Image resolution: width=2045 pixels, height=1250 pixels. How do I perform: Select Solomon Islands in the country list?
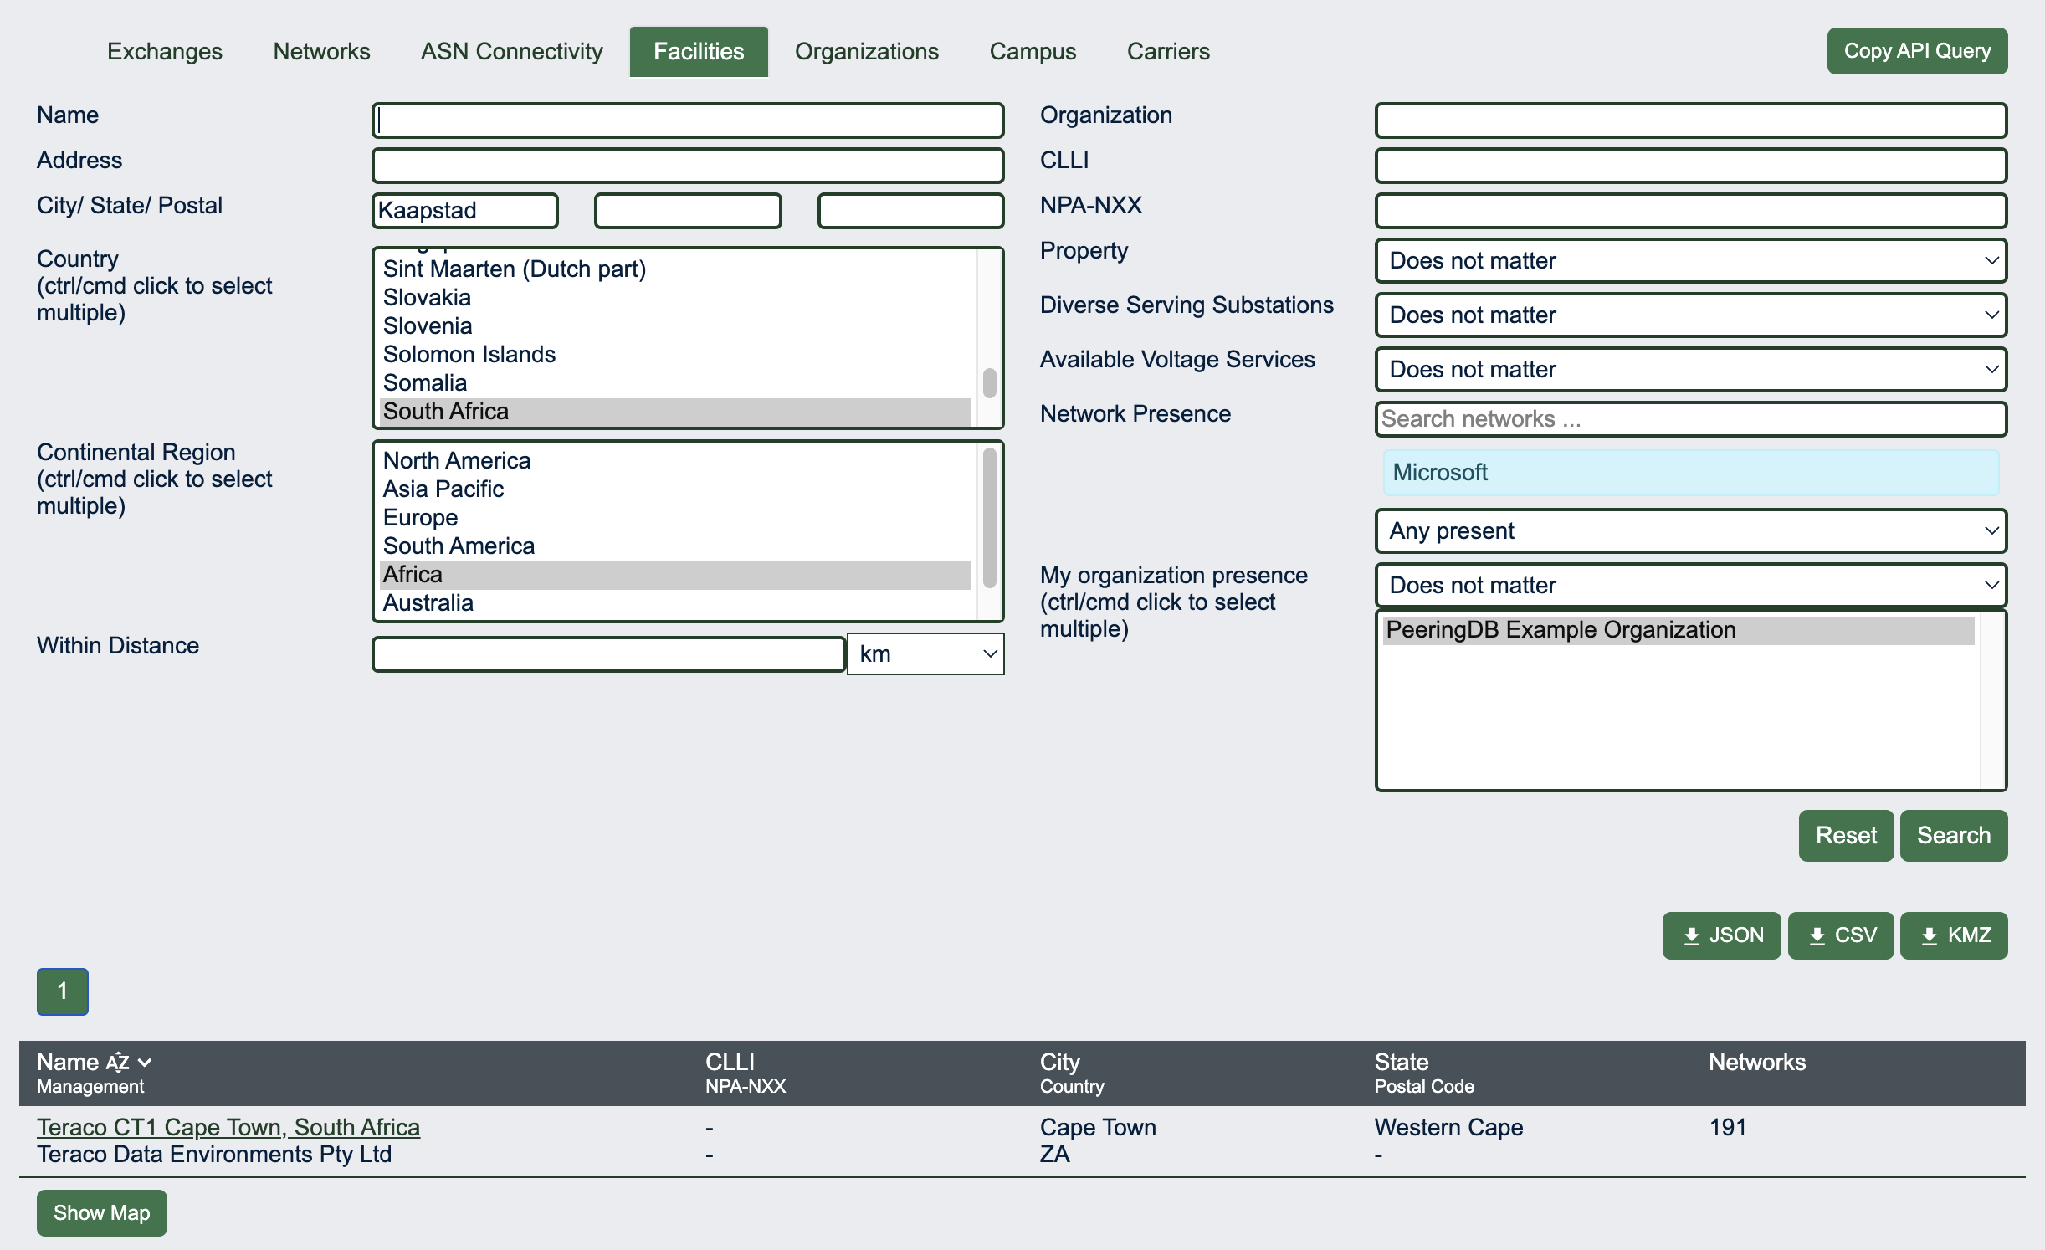[x=675, y=355]
